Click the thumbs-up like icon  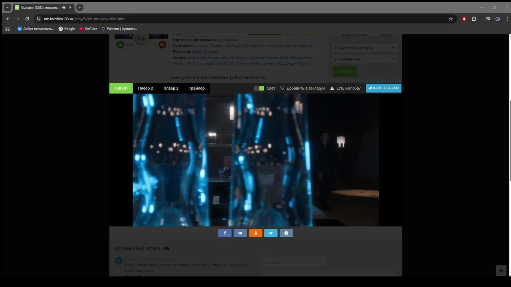[120, 45]
